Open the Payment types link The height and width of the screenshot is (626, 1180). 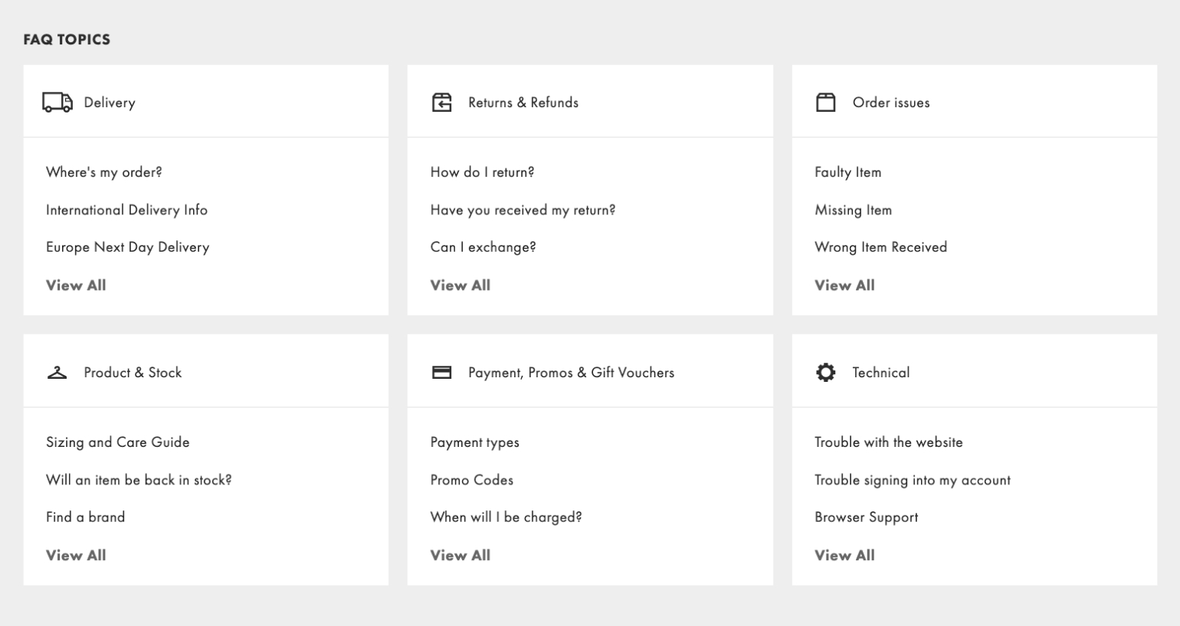[x=475, y=442]
